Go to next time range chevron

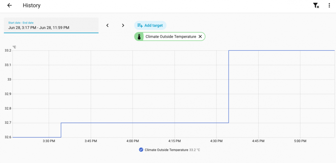click(123, 25)
